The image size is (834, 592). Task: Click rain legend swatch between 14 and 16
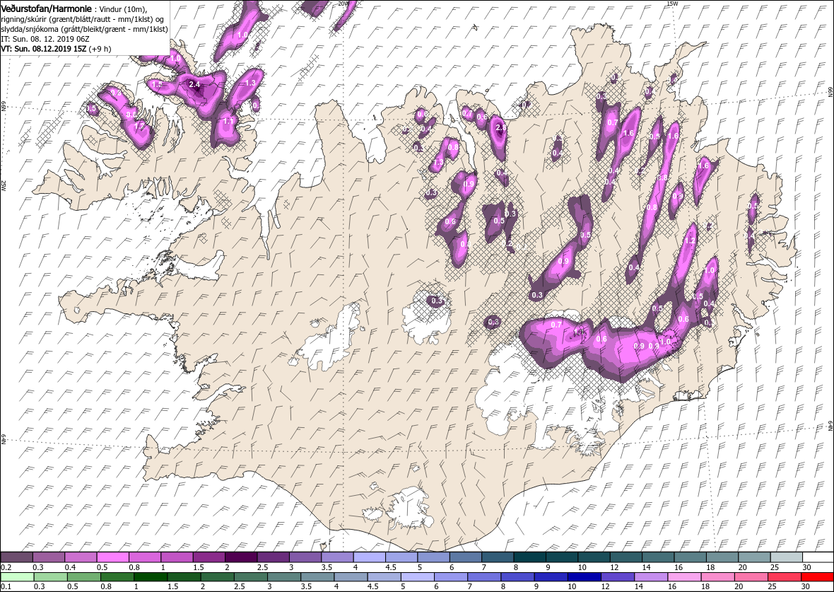tap(651, 577)
